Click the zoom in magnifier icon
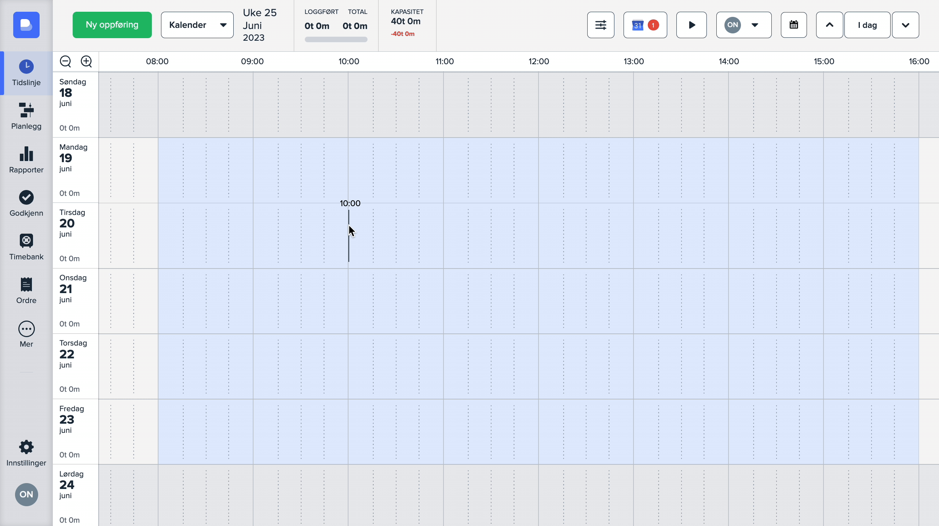The width and height of the screenshot is (939, 526). [x=86, y=61]
